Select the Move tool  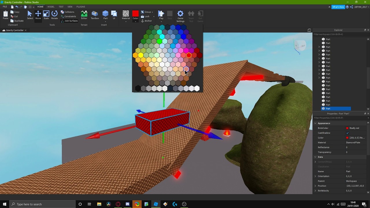(x=38, y=15)
